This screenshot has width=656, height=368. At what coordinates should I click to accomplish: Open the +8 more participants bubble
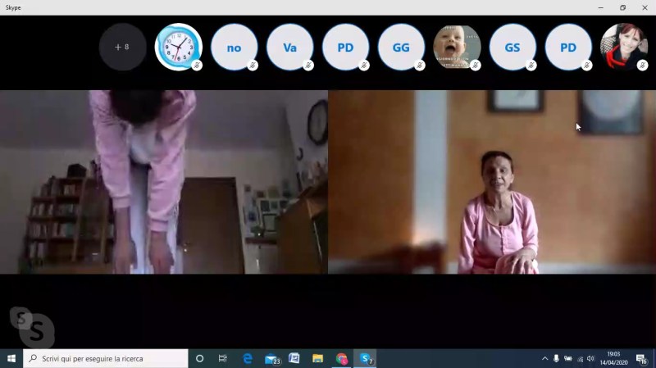[x=122, y=48]
